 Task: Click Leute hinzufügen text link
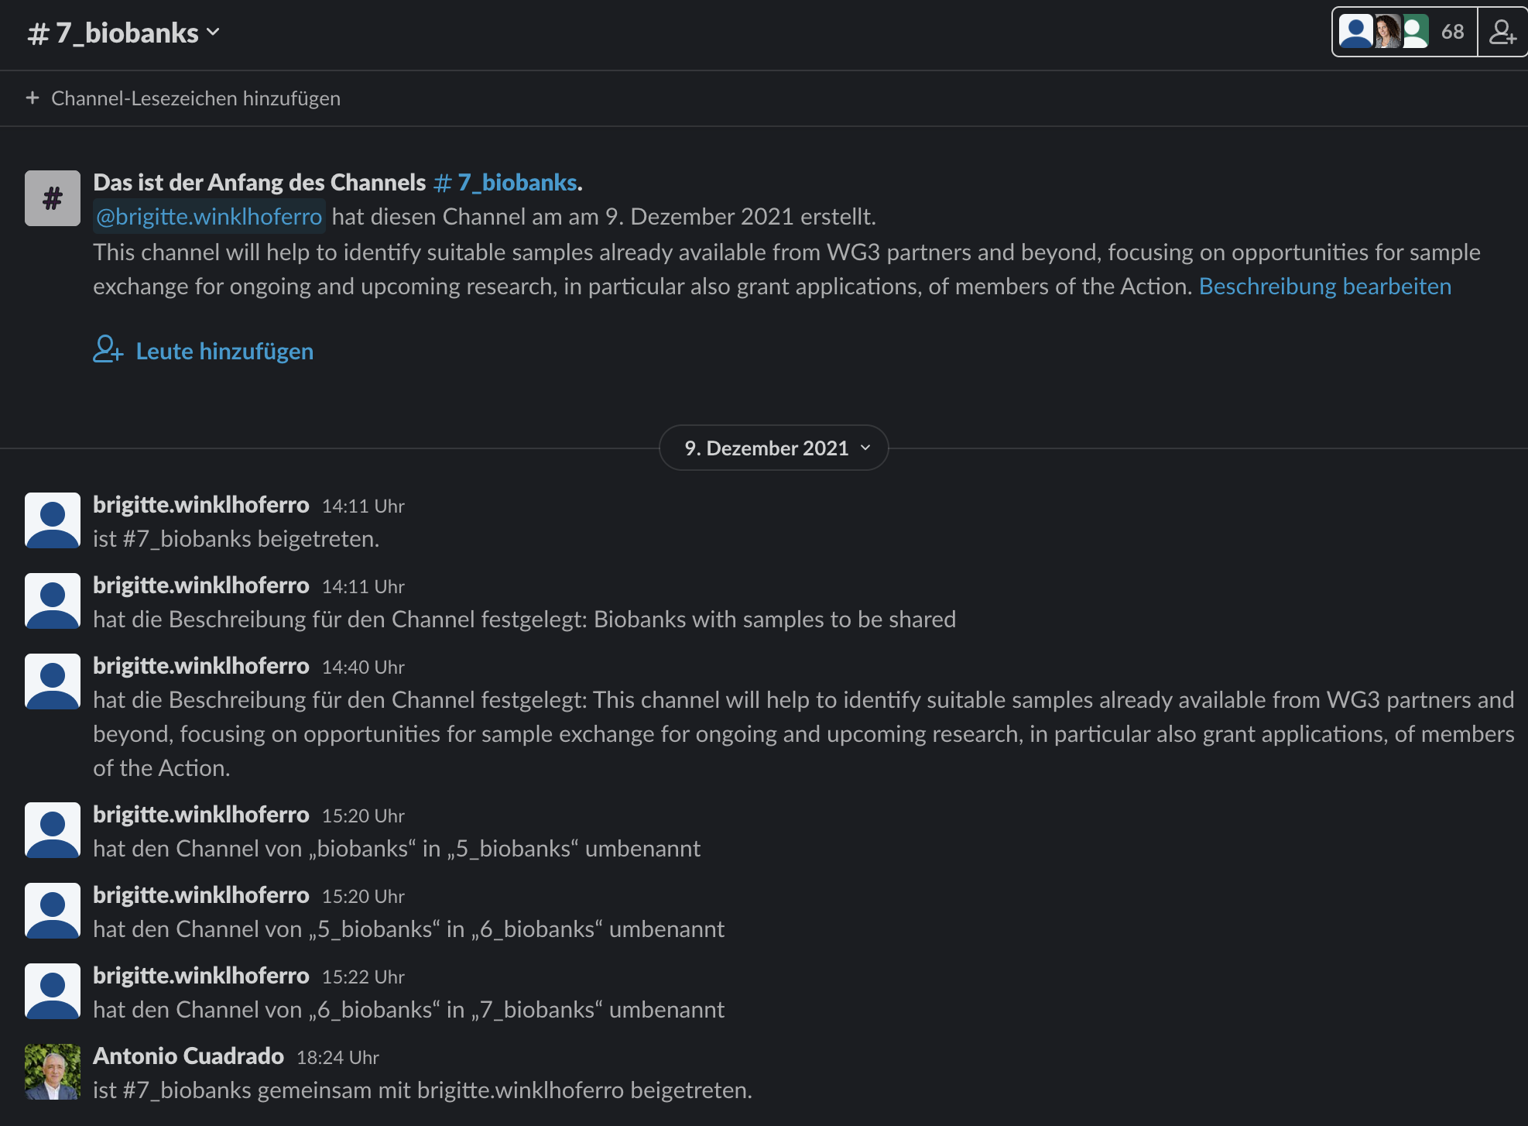tap(224, 351)
